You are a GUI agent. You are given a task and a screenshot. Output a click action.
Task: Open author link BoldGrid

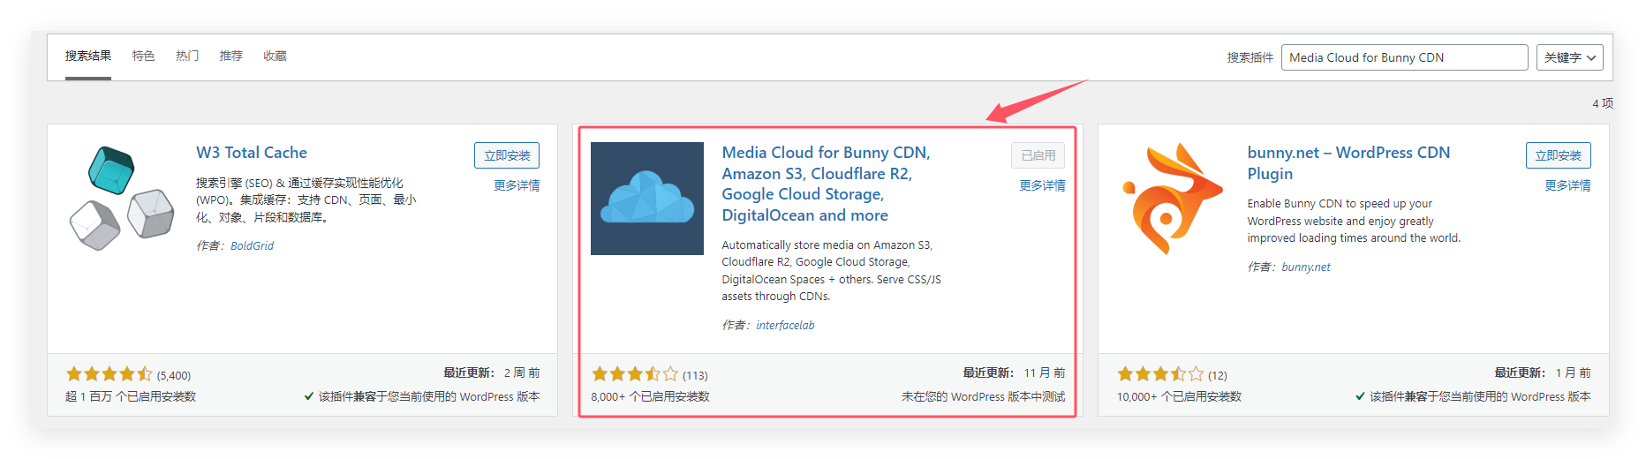click(253, 245)
